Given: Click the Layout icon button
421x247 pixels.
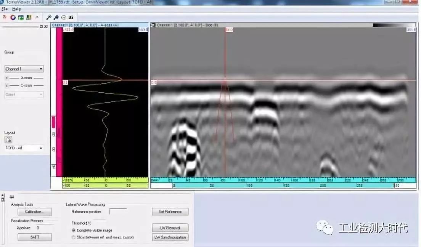Looking at the screenshot, I should (8, 140).
